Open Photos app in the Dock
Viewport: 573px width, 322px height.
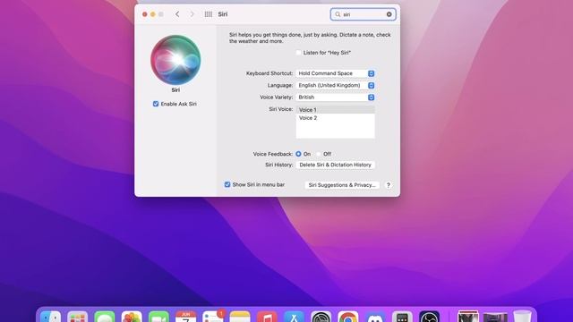[x=132, y=317]
